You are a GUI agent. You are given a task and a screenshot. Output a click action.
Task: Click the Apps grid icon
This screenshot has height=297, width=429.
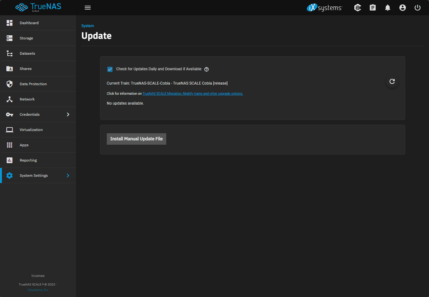click(x=10, y=145)
